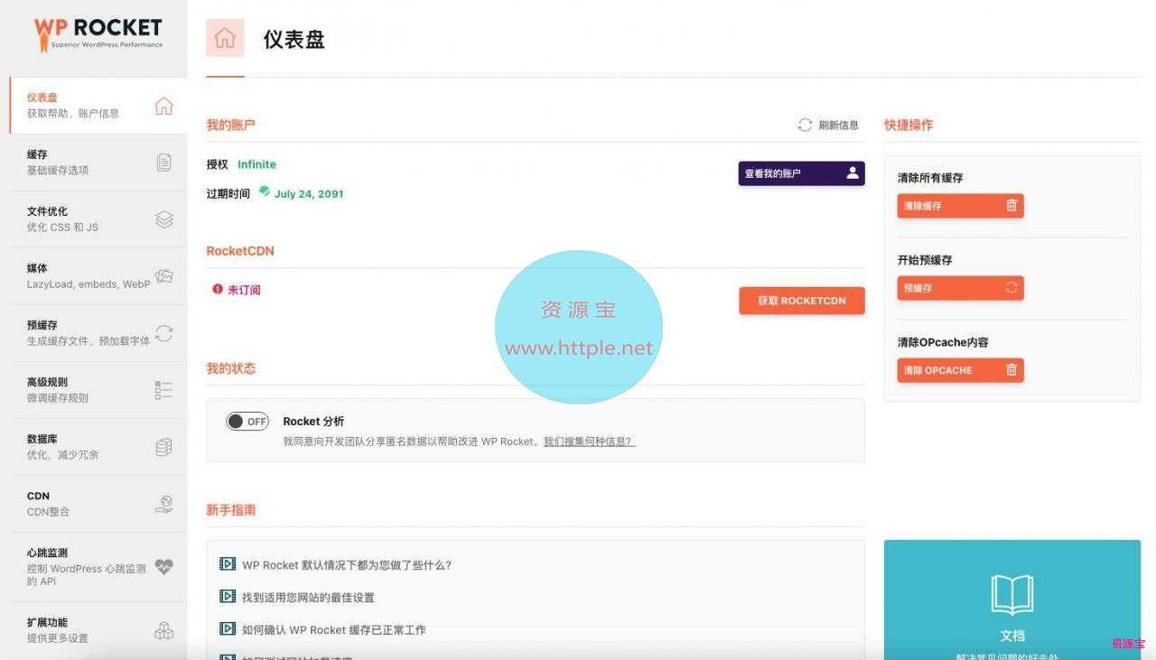Click the advanced rules list icon

pos(163,390)
